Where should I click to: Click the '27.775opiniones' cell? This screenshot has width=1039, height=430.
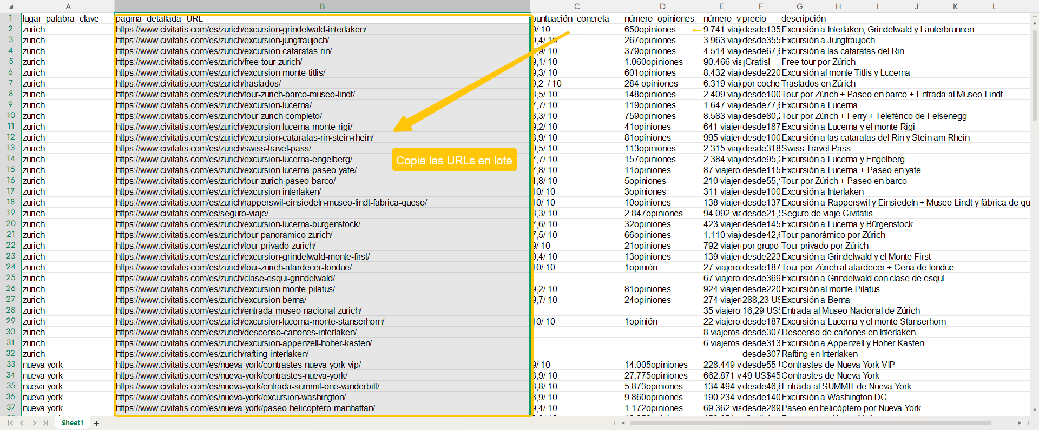point(662,375)
